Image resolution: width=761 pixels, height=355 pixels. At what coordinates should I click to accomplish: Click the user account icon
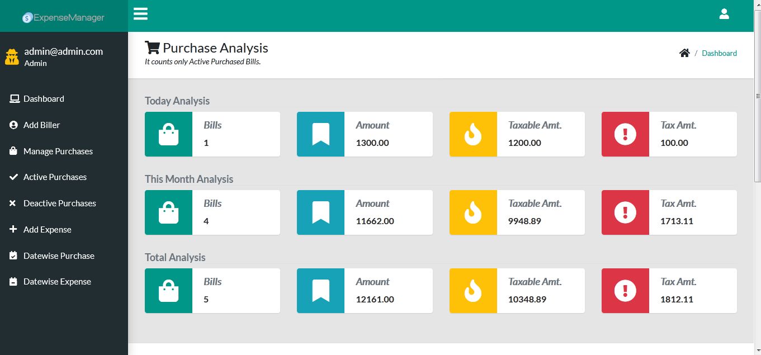[724, 13]
